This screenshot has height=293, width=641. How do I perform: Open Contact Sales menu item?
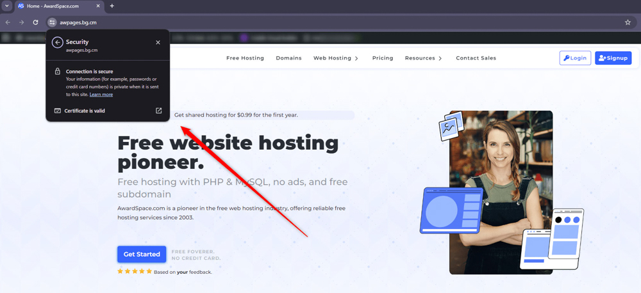476,58
